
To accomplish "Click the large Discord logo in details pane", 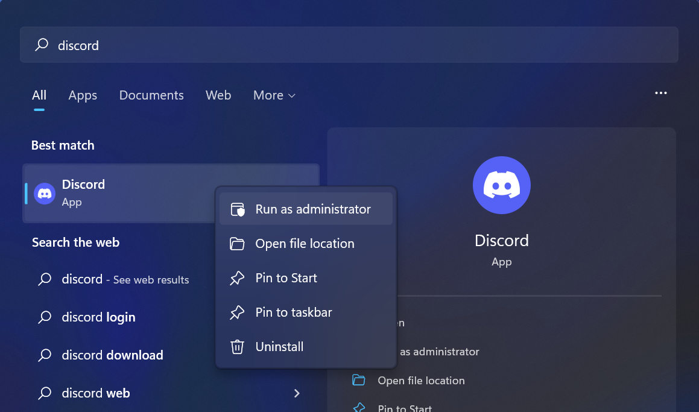I will tap(501, 185).
